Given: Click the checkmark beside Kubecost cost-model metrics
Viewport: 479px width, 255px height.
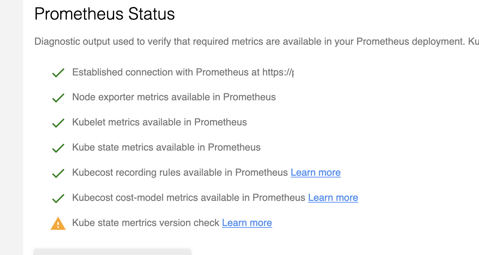Looking at the screenshot, I should tap(58, 198).
